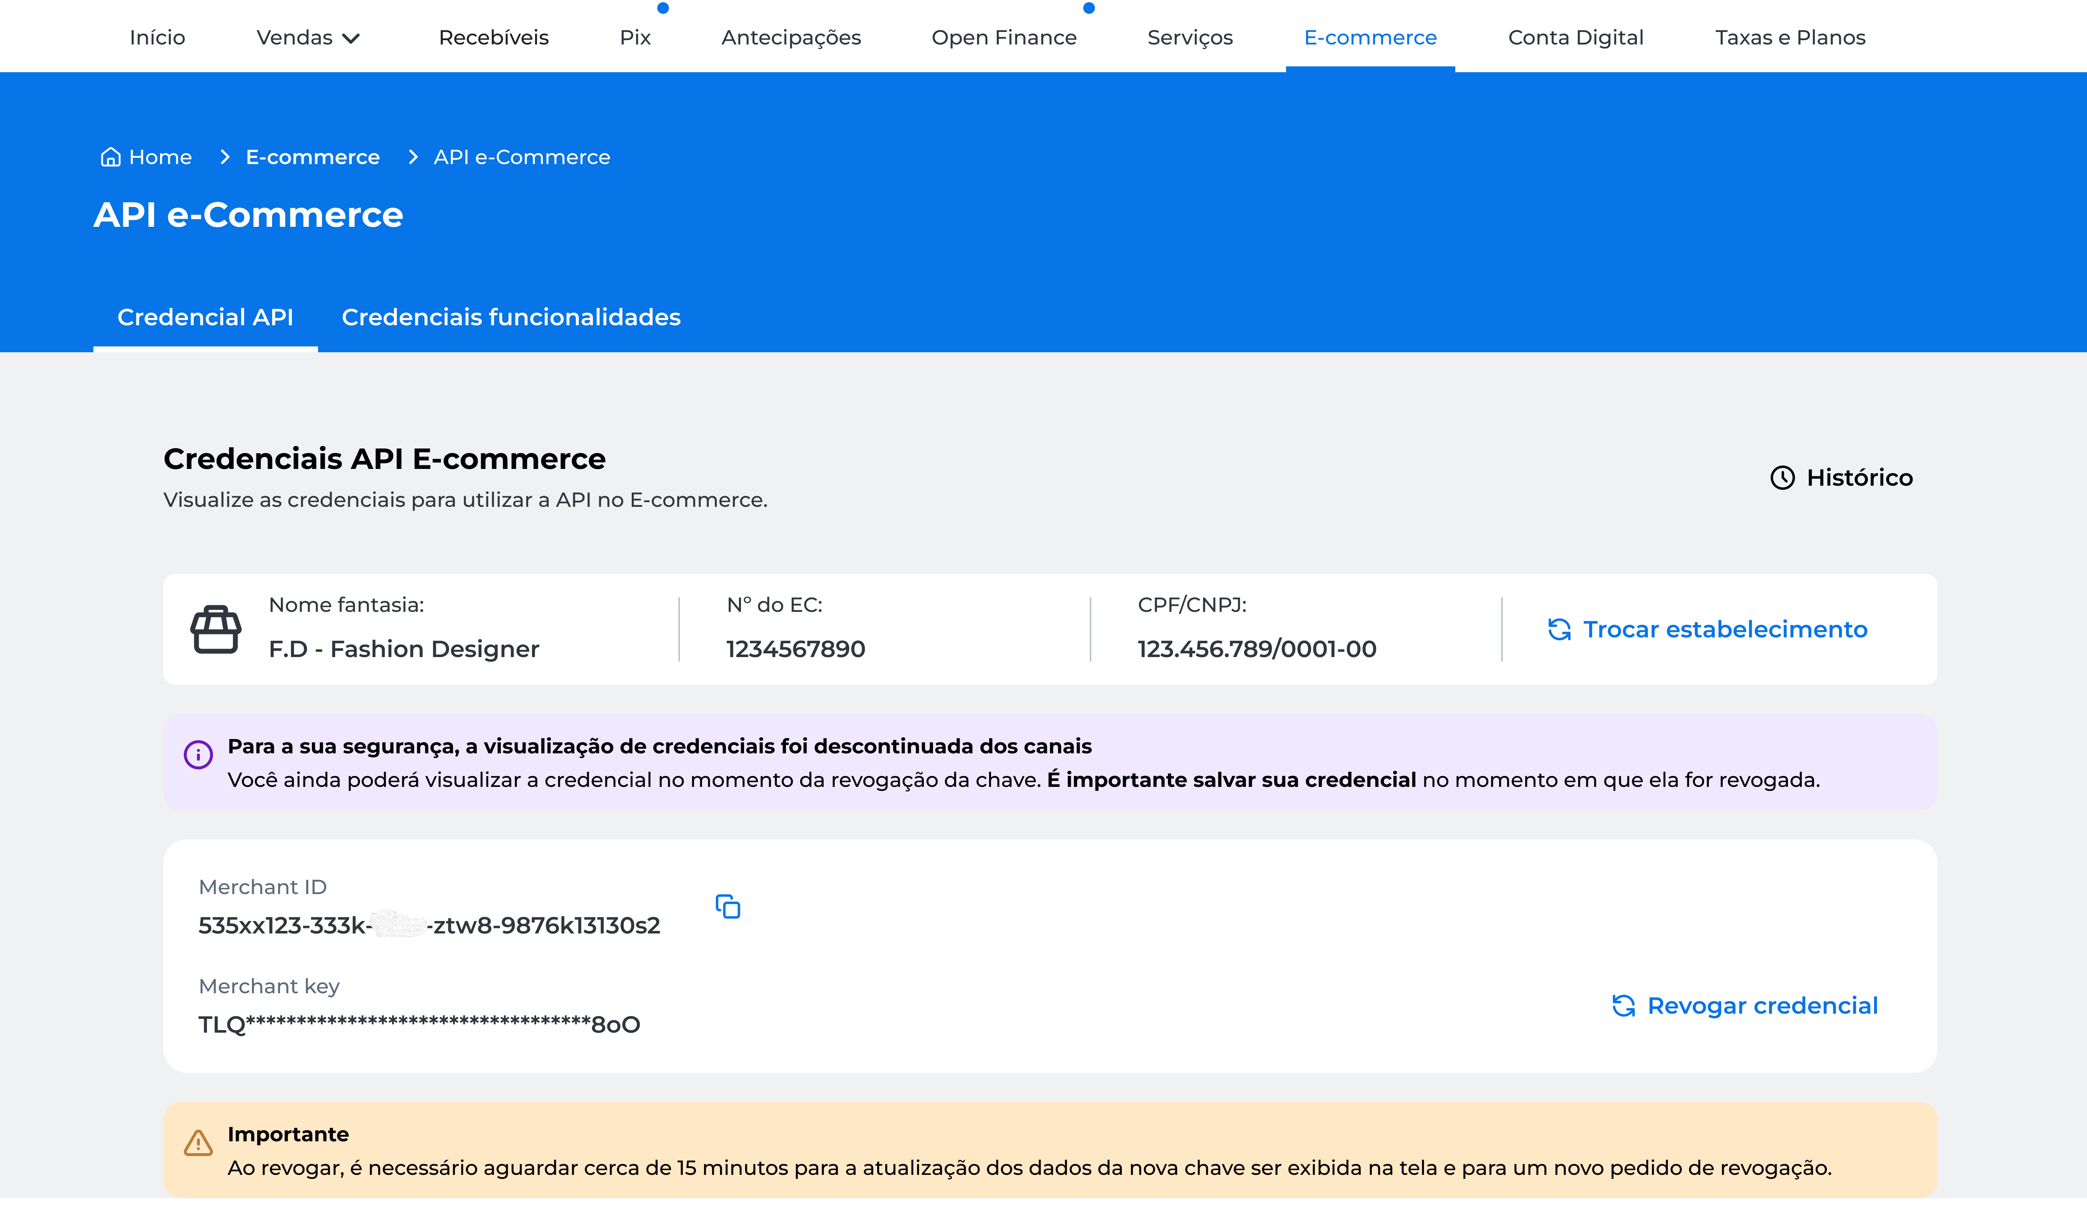
Task: Expand the Vendas dropdown arrow
Action: [x=351, y=38]
